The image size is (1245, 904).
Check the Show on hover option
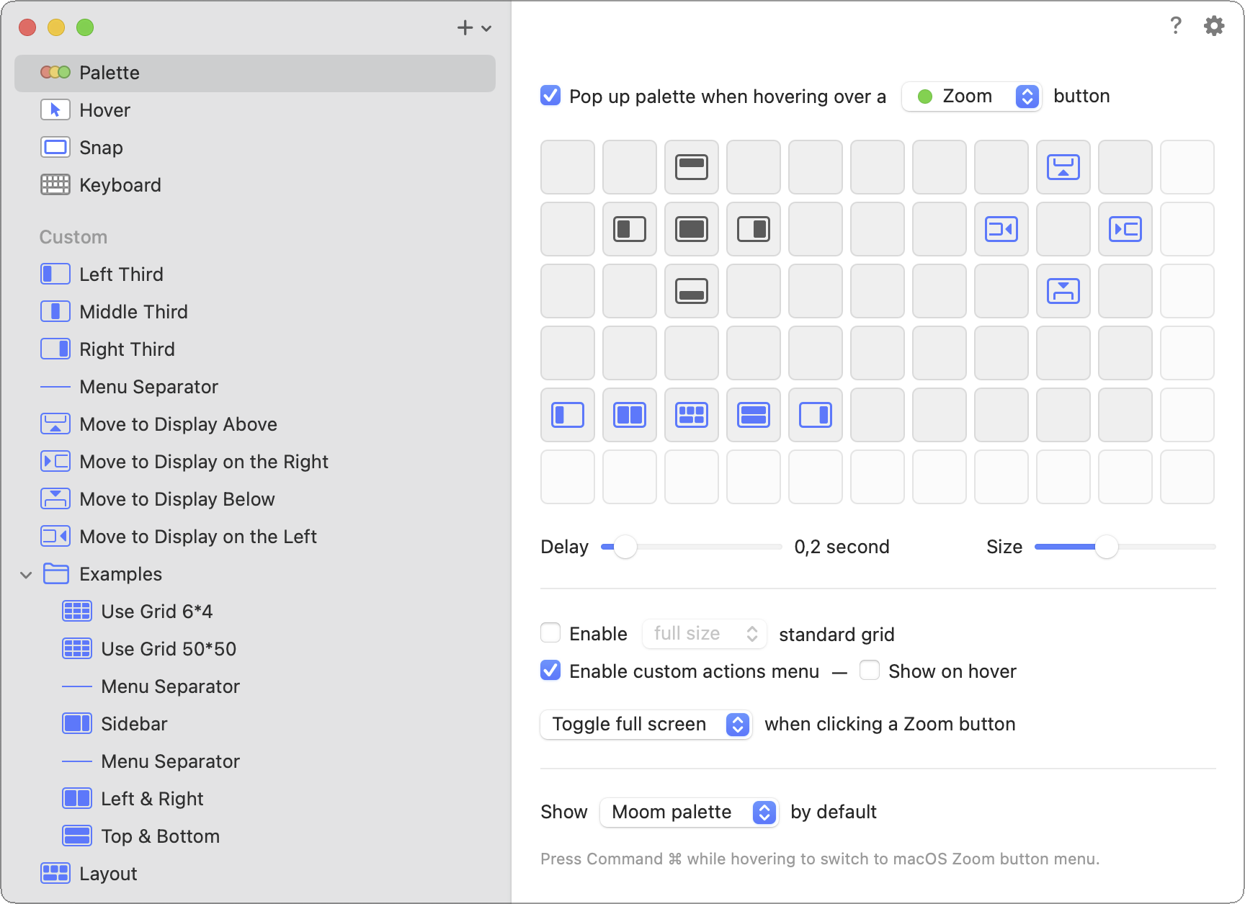pyautogui.click(x=870, y=671)
